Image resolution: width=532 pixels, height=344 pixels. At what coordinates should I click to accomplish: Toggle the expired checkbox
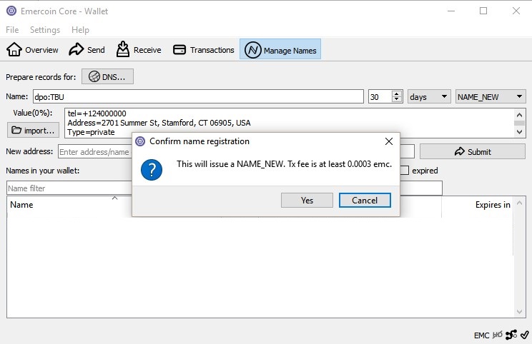click(x=405, y=171)
